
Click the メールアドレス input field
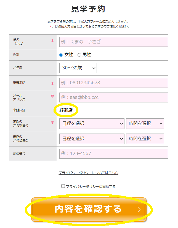coord(113,97)
